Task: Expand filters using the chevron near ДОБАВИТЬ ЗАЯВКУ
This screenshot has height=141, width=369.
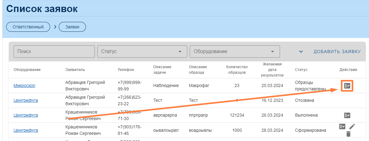Action: coord(301,52)
